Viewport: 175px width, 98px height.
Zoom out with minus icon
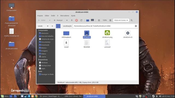(x=99, y=20)
